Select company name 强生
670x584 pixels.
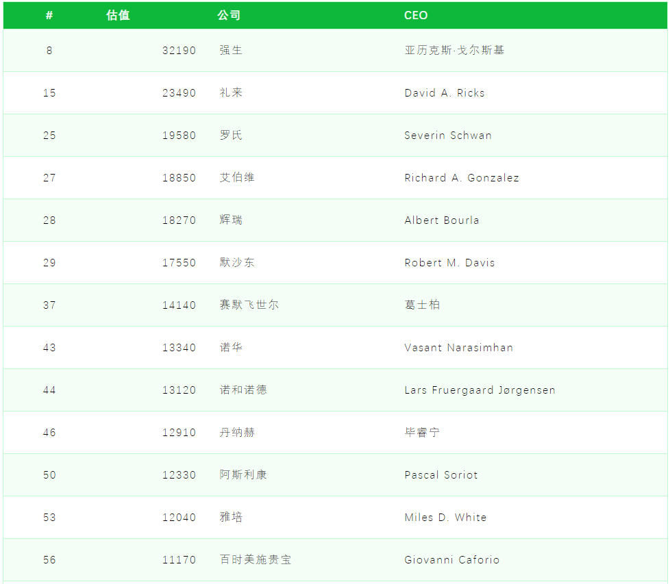tap(231, 50)
